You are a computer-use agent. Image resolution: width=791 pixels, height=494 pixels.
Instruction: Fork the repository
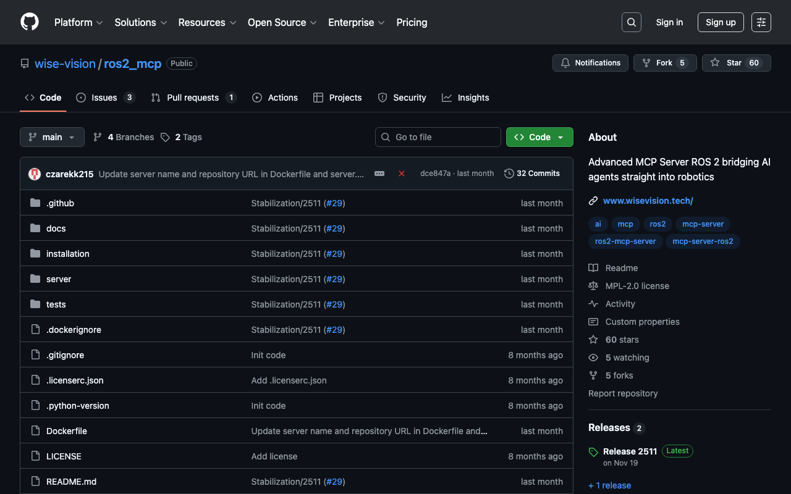(x=664, y=63)
